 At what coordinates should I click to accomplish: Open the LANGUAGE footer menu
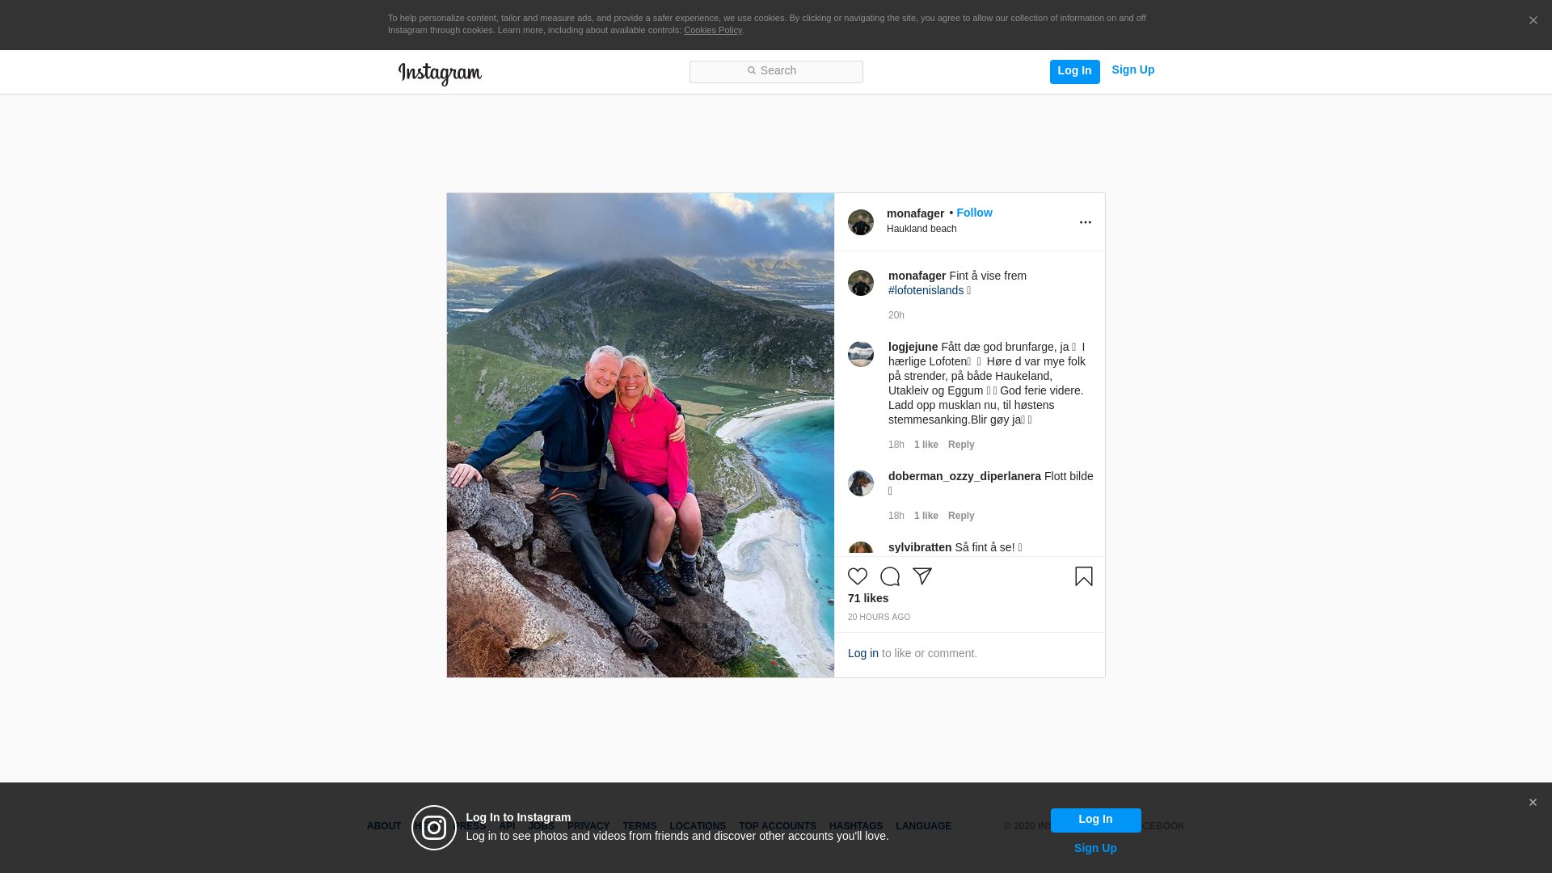[923, 826]
